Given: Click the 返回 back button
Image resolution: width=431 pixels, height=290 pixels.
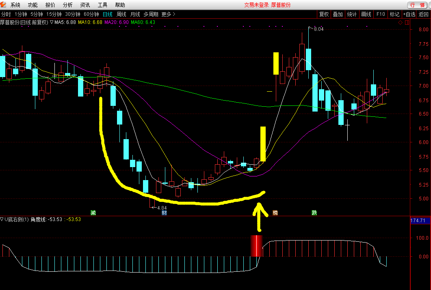Looking at the screenshot, I should 424,14.
